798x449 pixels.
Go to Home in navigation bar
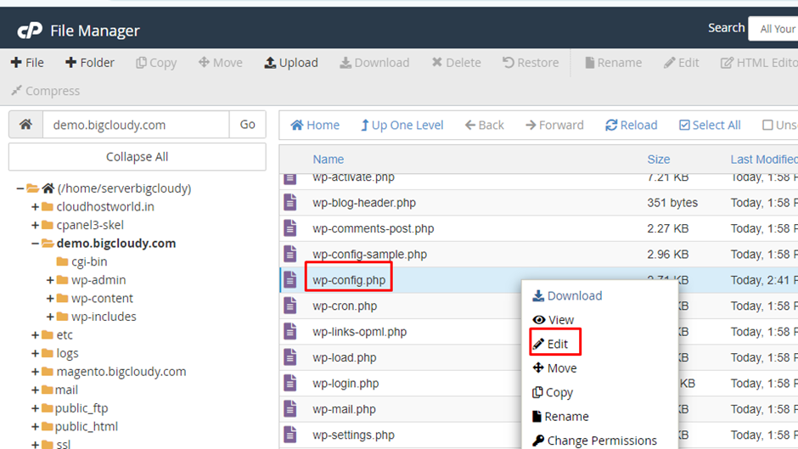coord(315,126)
